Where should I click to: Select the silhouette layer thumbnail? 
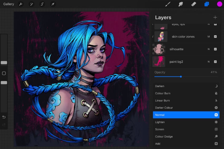(159, 49)
